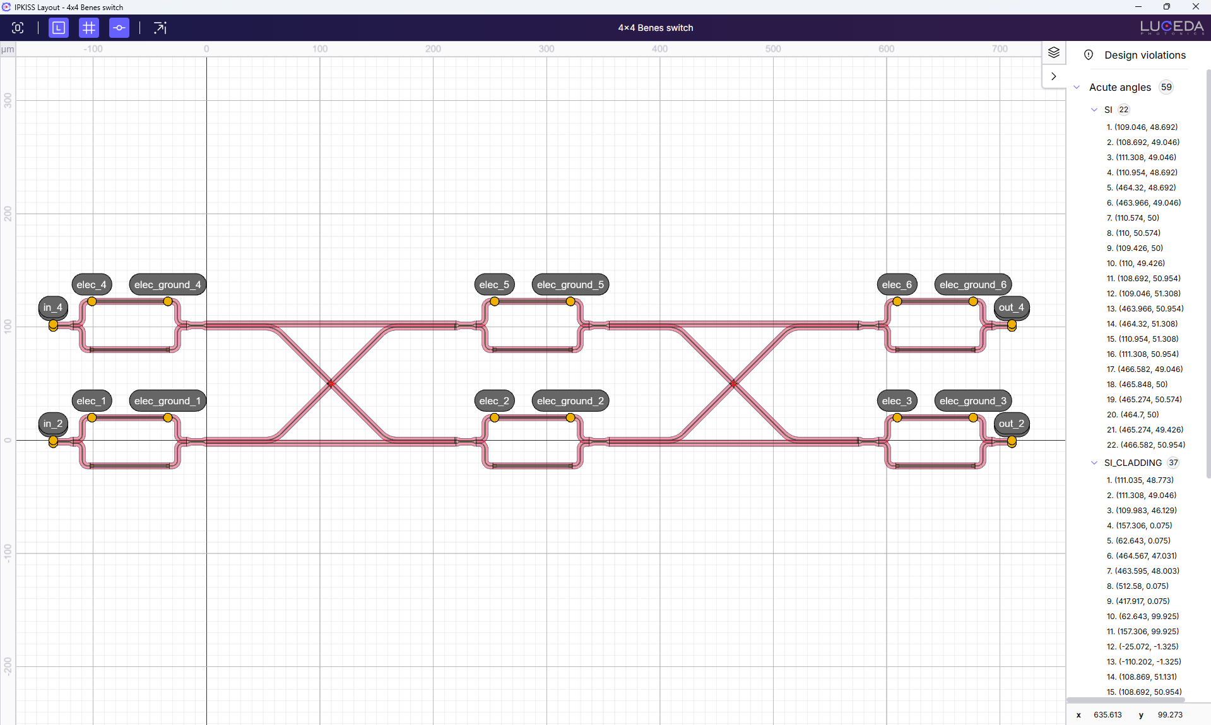This screenshot has height=725, width=1211.
Task: Toggle the grid display button
Action: [x=89, y=28]
